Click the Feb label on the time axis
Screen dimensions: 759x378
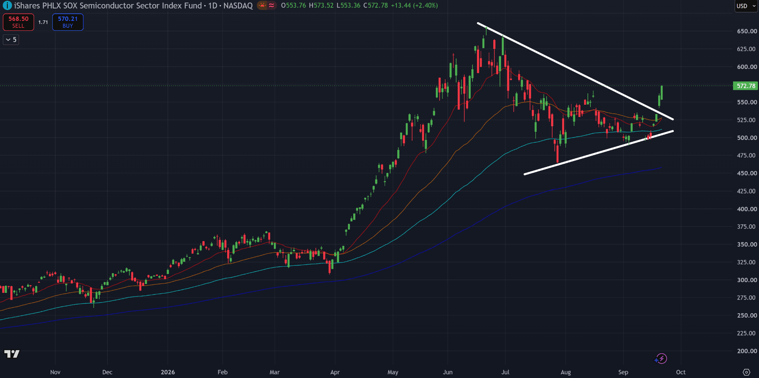[x=222, y=372]
